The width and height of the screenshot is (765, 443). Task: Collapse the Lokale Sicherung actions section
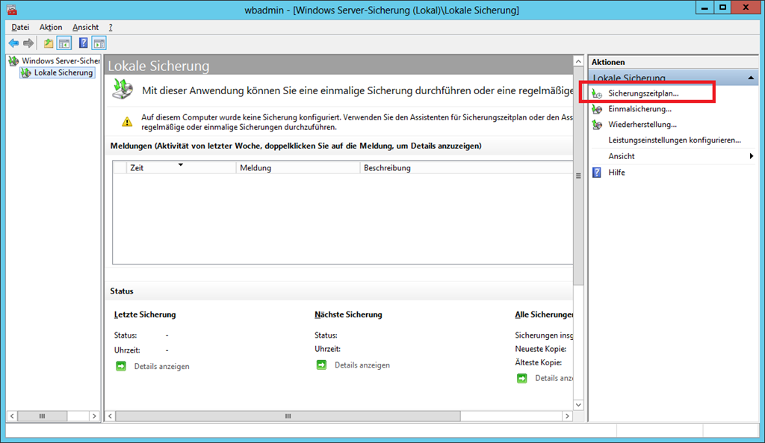750,78
